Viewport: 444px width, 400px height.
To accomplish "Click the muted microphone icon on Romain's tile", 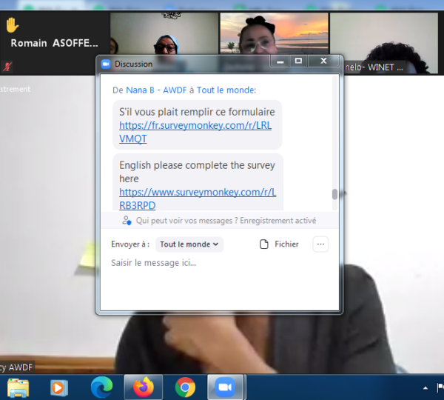I will pos(7,67).
